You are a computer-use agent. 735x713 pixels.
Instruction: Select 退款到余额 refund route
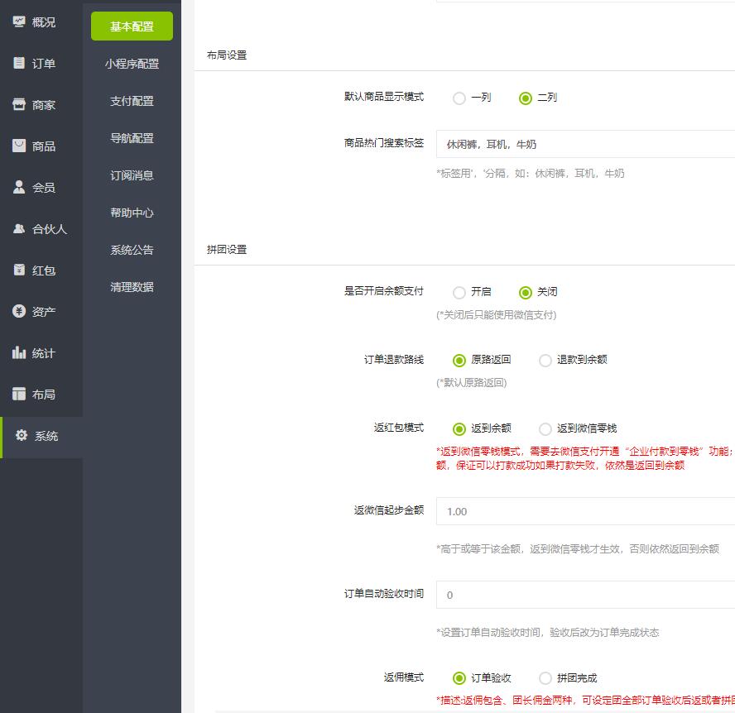click(545, 361)
